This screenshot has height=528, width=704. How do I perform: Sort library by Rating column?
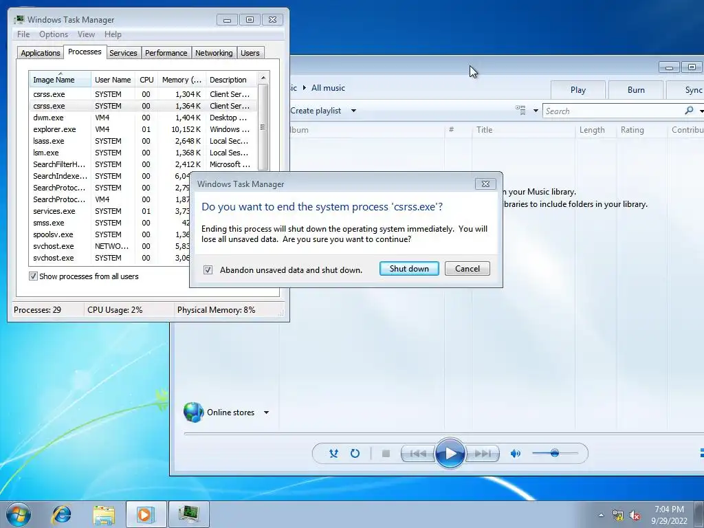point(642,130)
